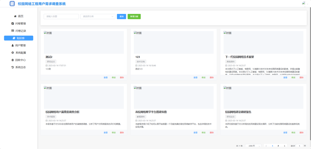
Task: Open the 系统日志 menu item
Action: click(x=19, y=67)
